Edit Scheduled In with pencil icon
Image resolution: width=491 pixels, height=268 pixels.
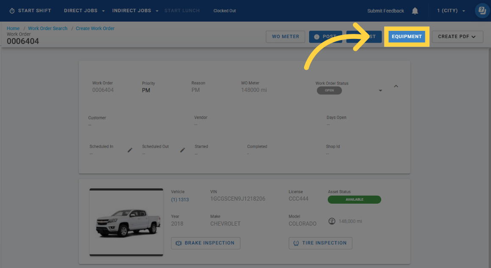tap(130, 150)
